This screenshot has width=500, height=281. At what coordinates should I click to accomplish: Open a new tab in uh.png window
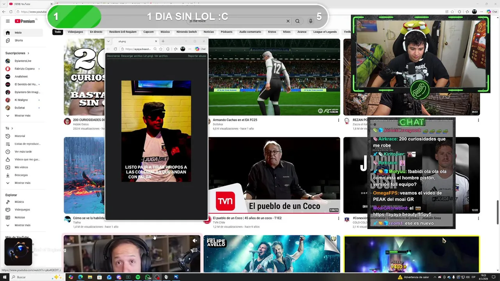[163, 41]
